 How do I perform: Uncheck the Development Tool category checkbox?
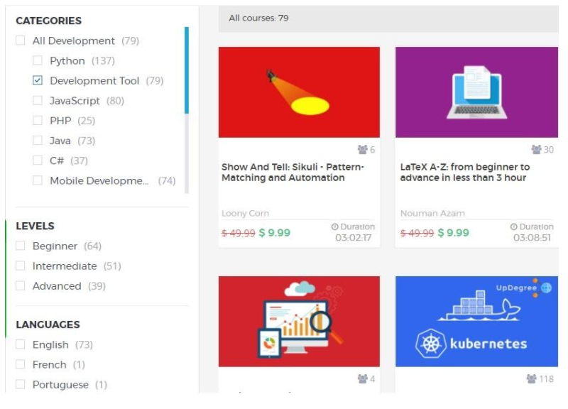38,81
